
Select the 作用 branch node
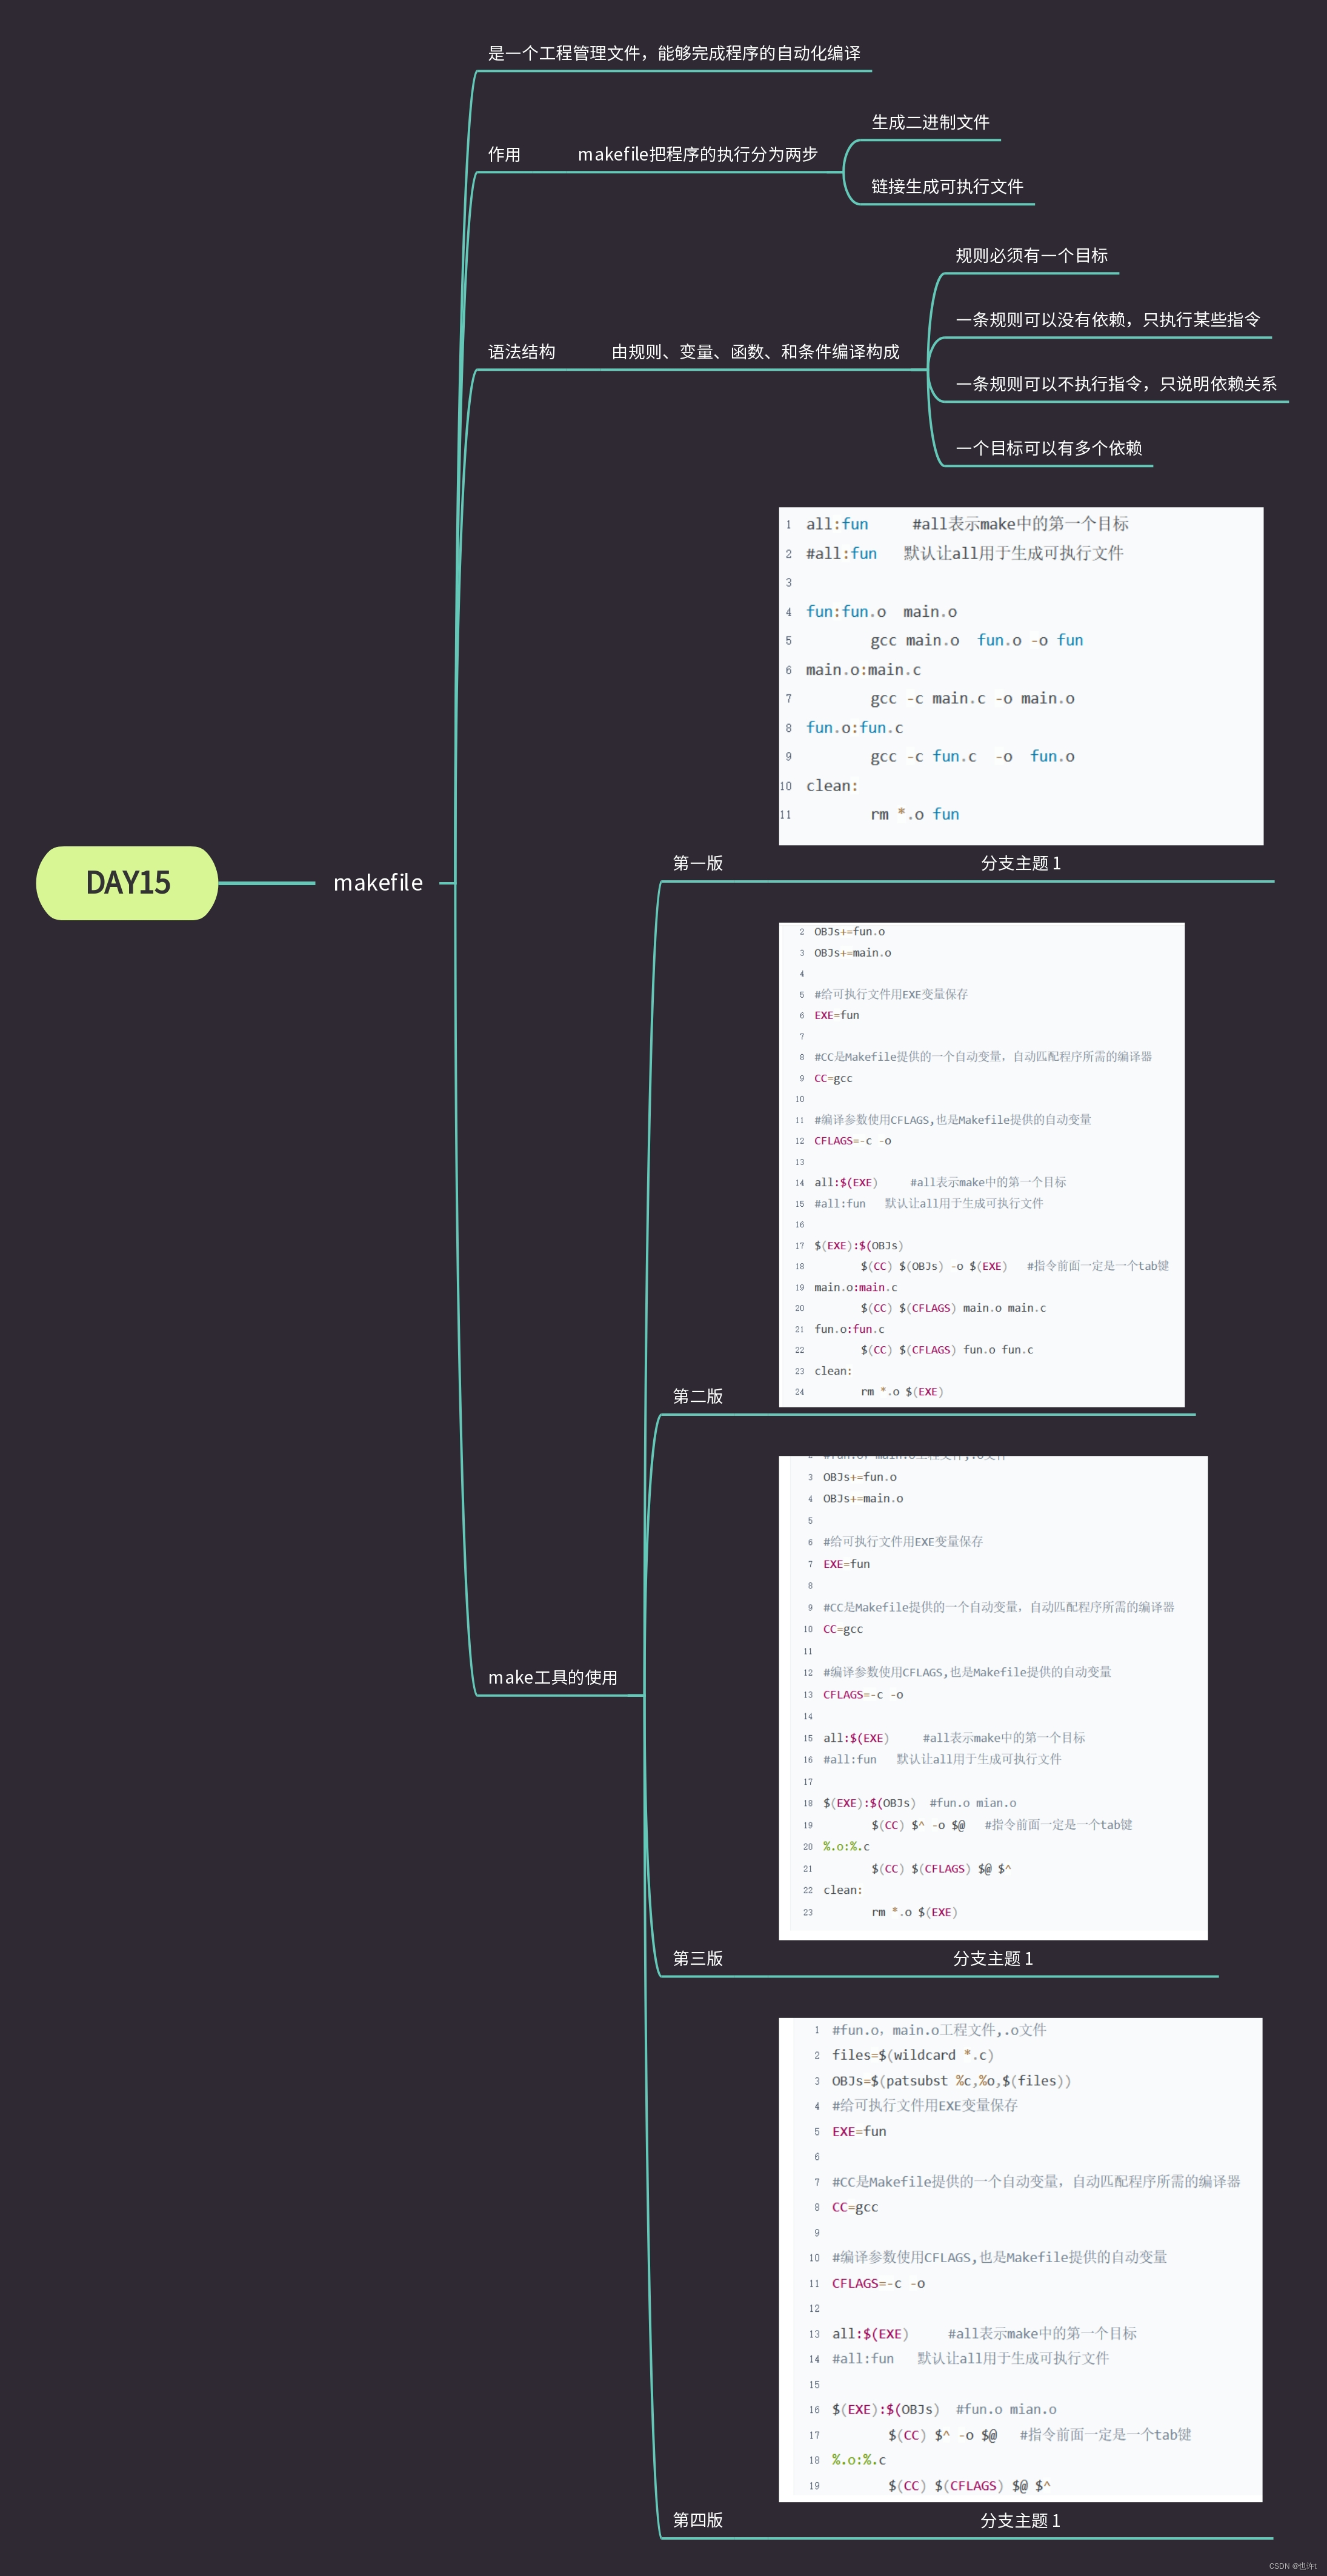click(504, 154)
